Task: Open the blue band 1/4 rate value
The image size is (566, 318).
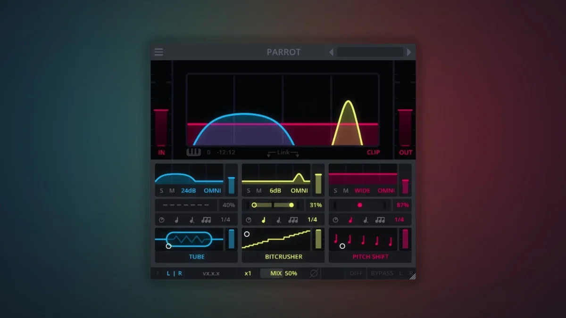Action: click(x=225, y=220)
